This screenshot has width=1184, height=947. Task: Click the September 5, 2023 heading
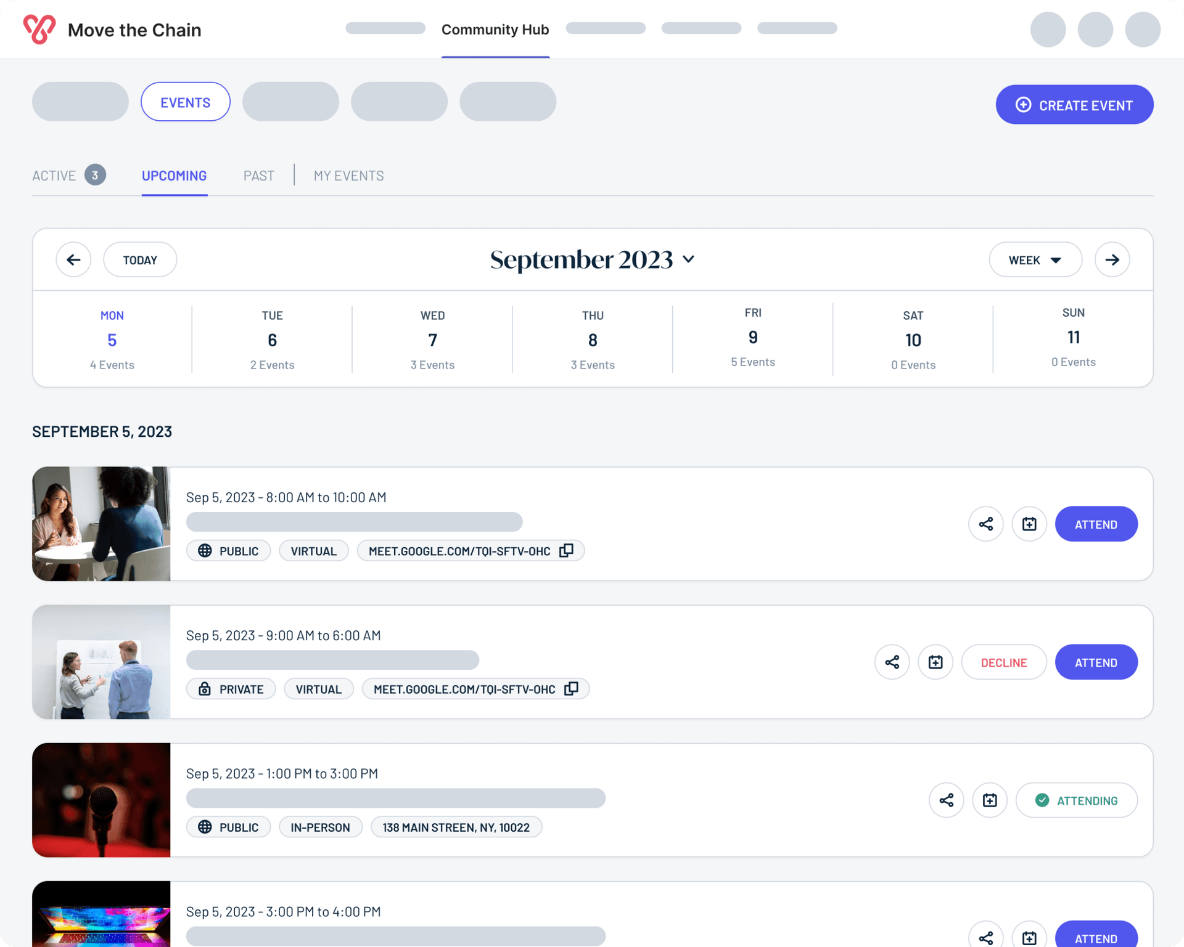click(x=102, y=431)
